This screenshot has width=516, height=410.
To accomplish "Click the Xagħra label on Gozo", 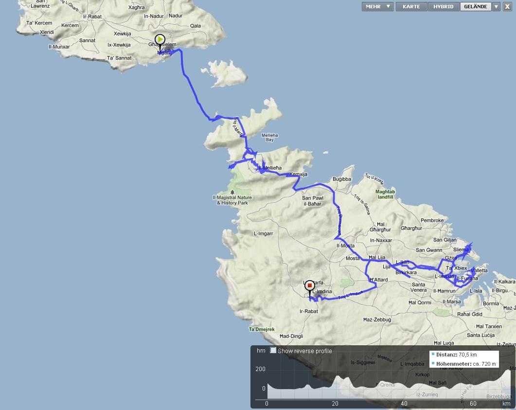I will tap(136, 7).
